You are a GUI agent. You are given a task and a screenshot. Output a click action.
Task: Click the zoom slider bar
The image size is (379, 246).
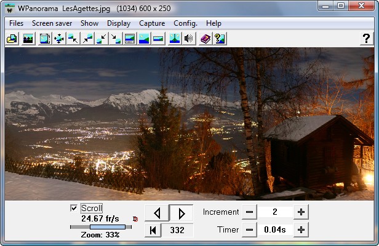(x=98, y=227)
